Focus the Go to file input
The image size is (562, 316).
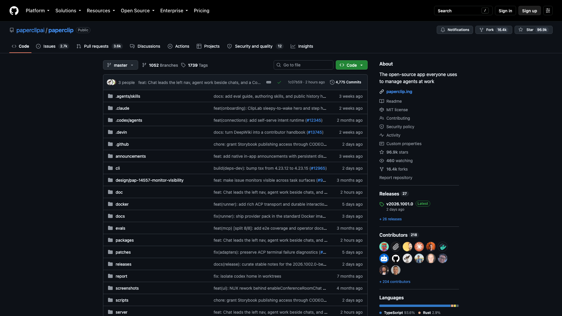pyautogui.click(x=303, y=65)
